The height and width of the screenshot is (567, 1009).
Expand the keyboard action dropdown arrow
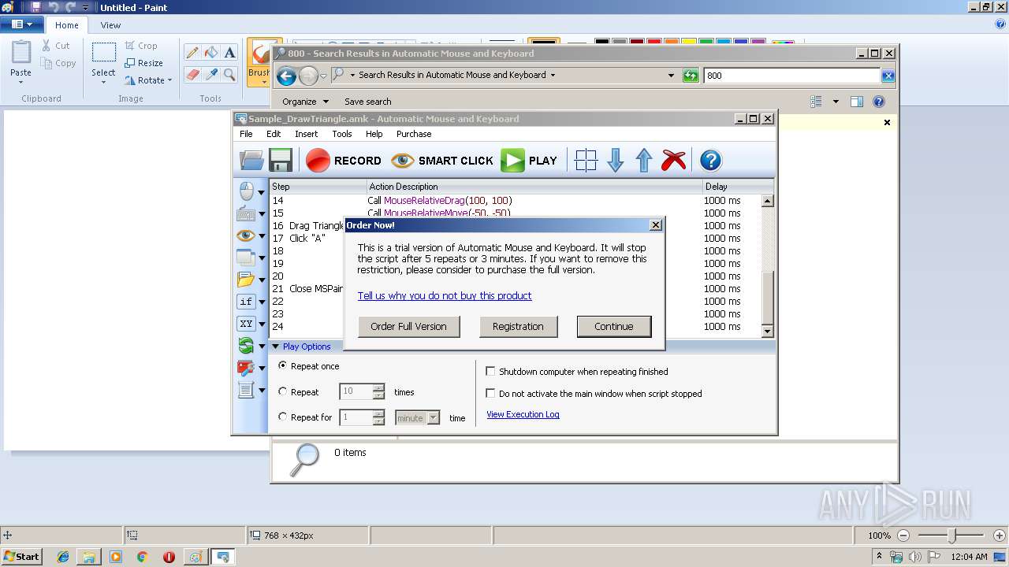[x=262, y=214]
